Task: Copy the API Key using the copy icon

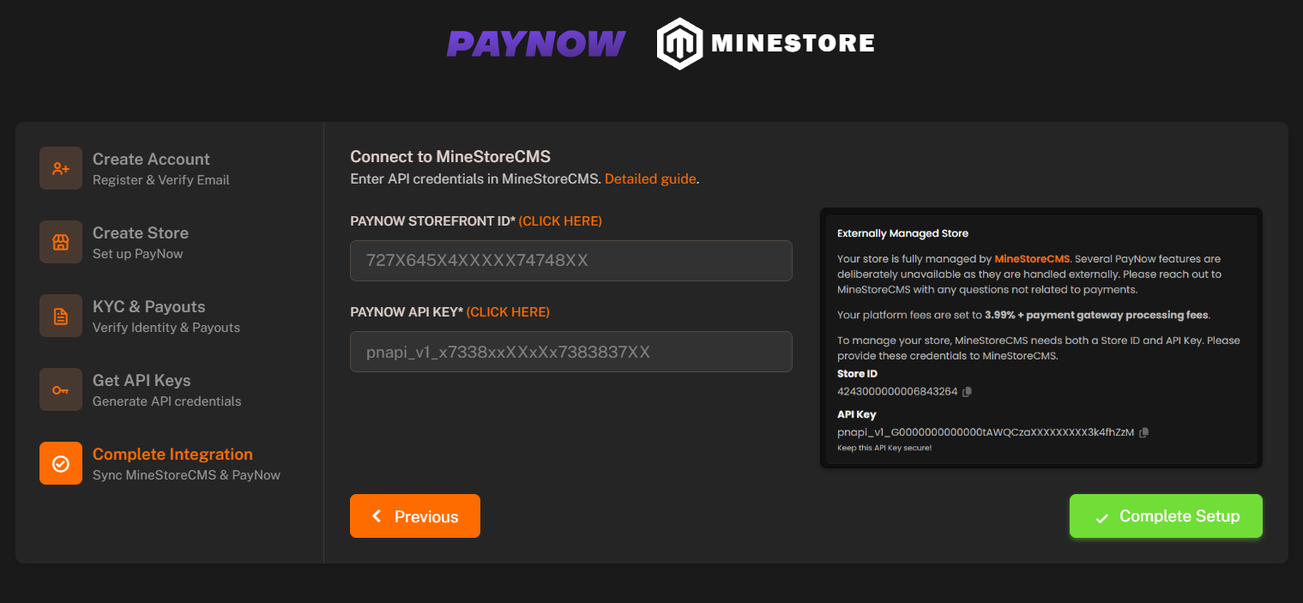Action: 1143,432
